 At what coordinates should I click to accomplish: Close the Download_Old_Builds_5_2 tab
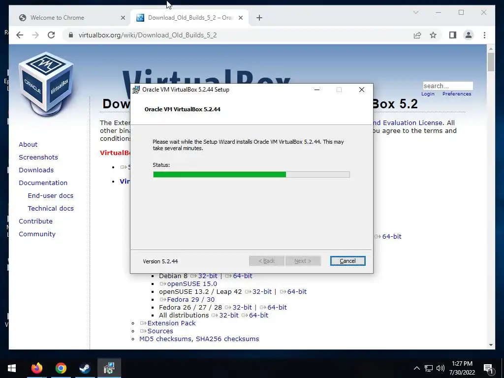[240, 18]
